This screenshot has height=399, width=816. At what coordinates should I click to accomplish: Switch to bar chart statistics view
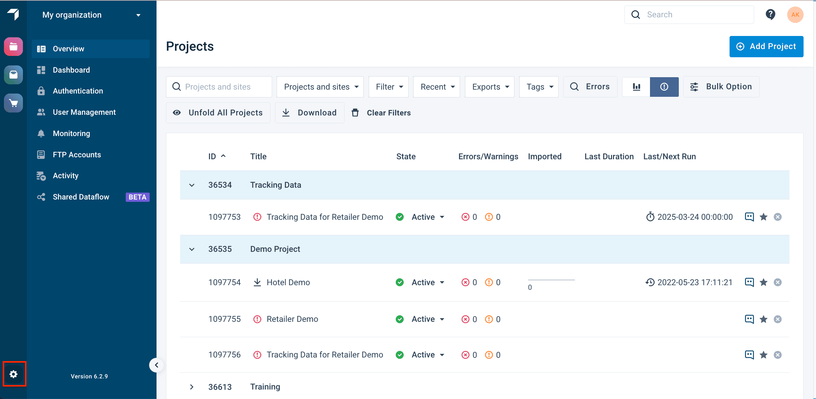click(x=636, y=87)
